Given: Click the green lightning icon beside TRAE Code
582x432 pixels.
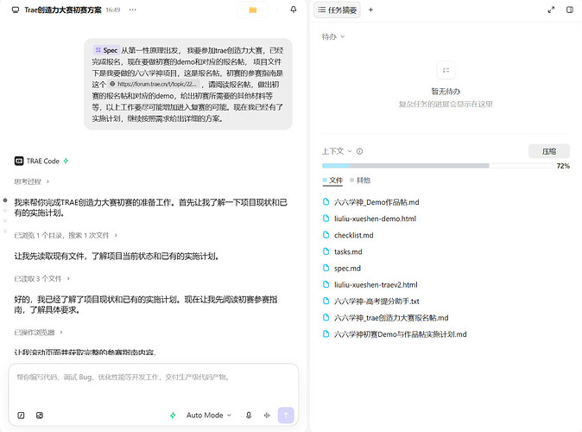Looking at the screenshot, I should point(66,161).
